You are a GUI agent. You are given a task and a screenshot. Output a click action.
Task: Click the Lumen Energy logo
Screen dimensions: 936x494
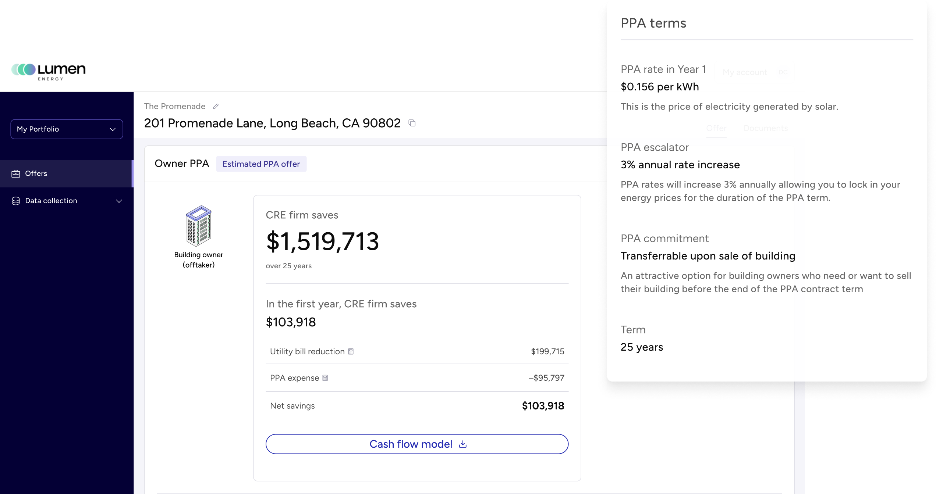point(49,71)
